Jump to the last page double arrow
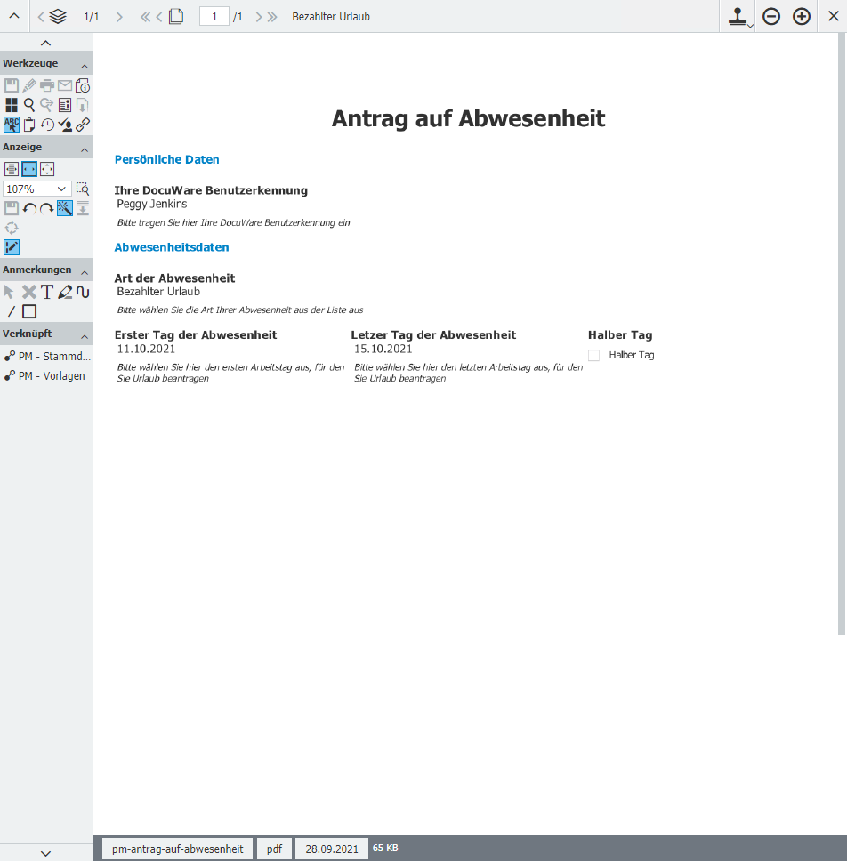This screenshot has height=861, width=847. click(x=272, y=17)
